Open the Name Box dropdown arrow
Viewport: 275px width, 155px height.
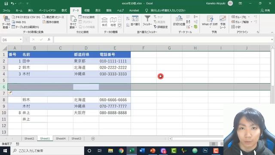click(21, 40)
